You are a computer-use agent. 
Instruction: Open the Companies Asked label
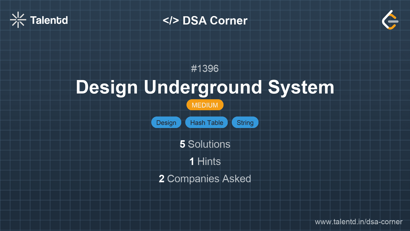tap(209, 179)
